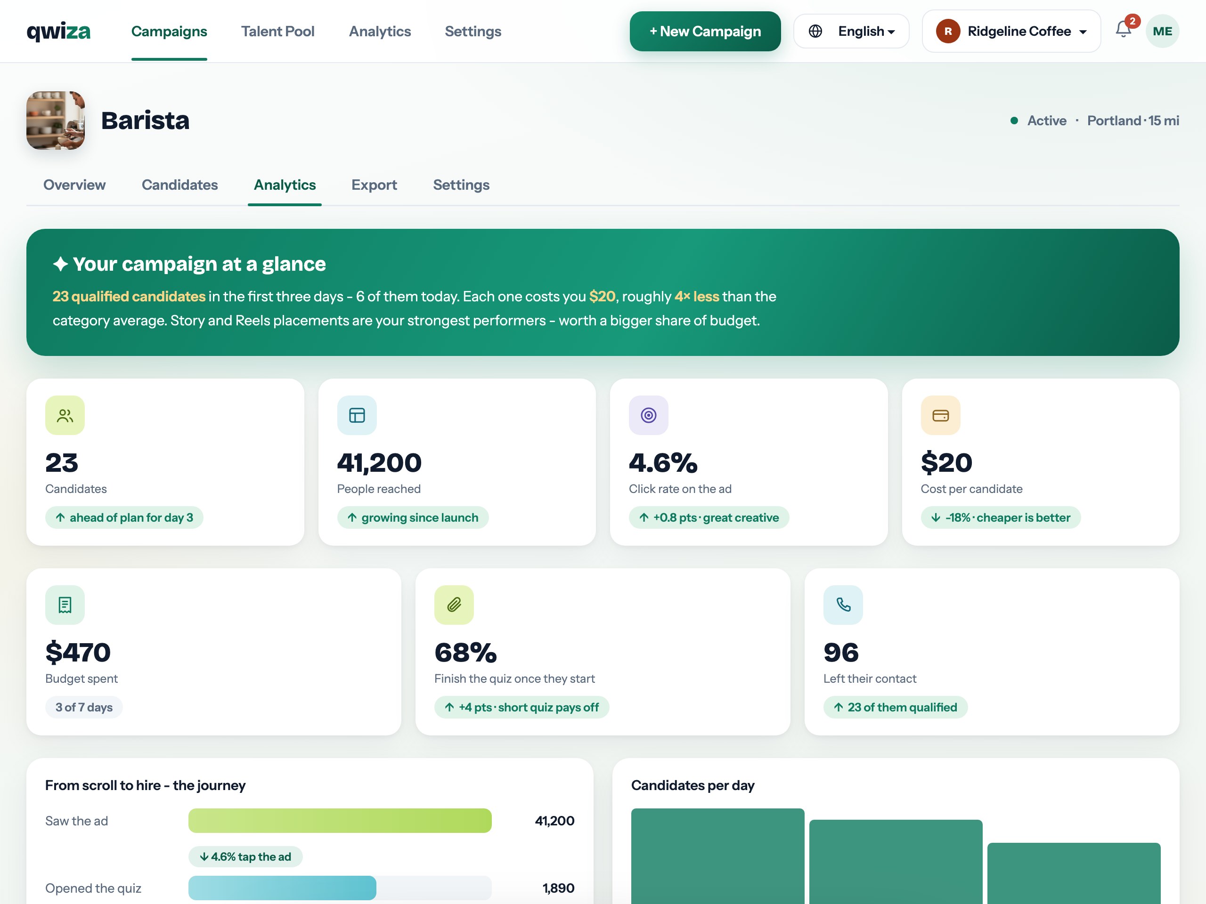The width and height of the screenshot is (1206, 904).
Task: Switch to the Overview tab
Action: click(74, 185)
